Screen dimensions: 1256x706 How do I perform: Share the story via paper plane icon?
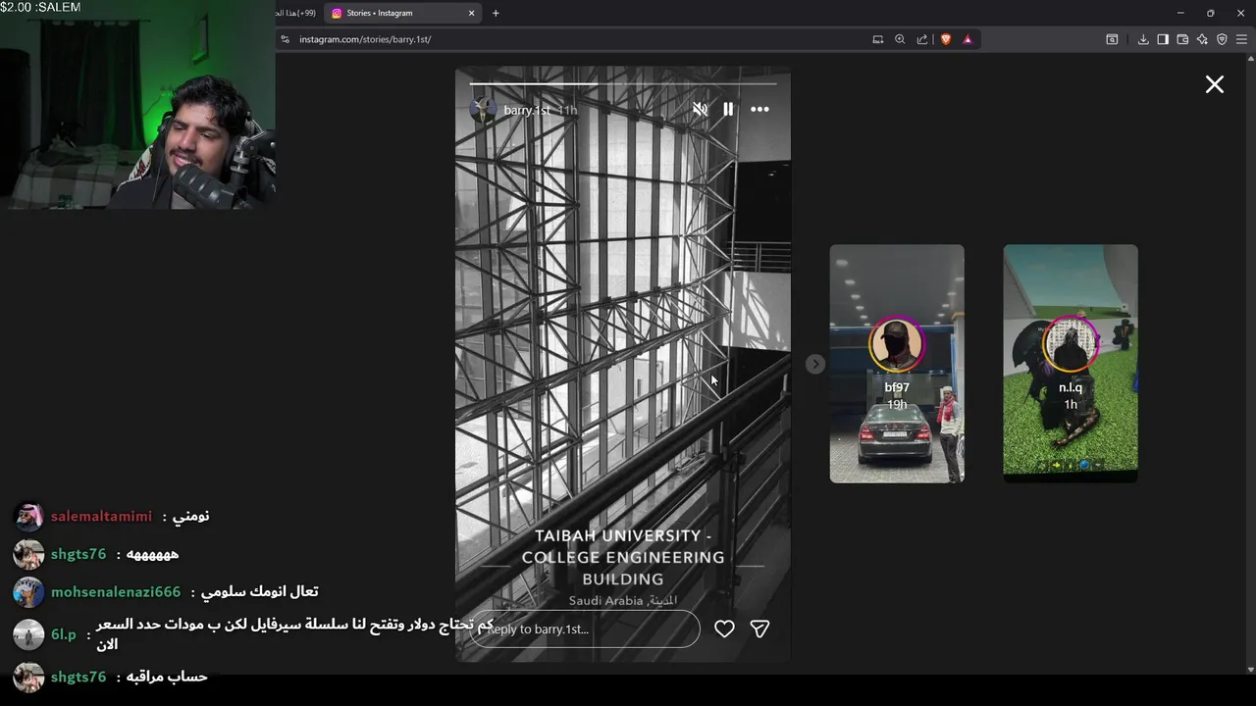pos(759,629)
